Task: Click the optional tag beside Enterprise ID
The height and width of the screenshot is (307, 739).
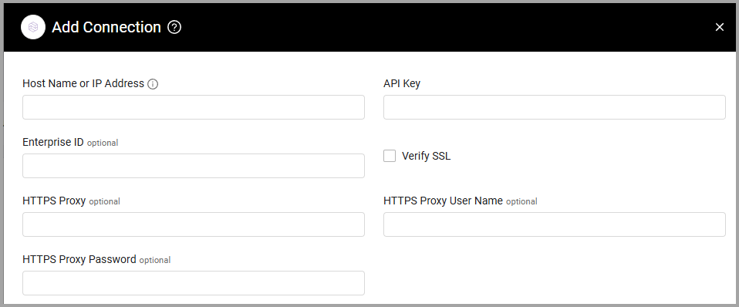Action: [103, 143]
